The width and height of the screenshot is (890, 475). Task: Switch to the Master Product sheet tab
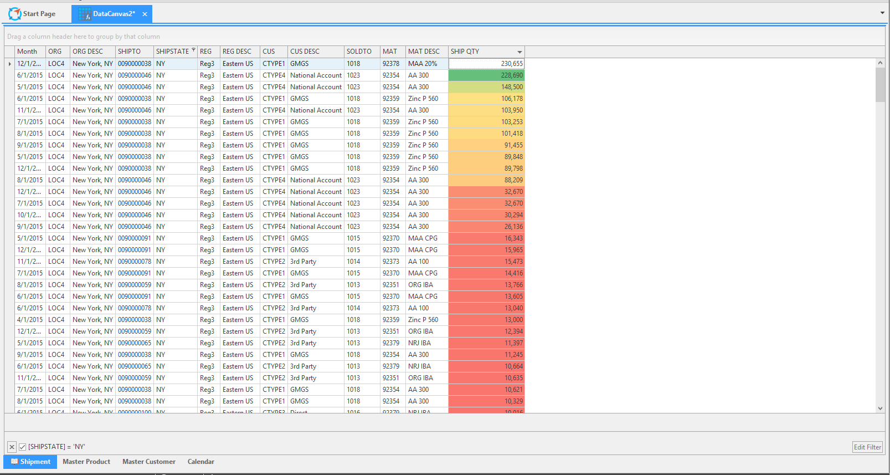[x=86, y=462]
